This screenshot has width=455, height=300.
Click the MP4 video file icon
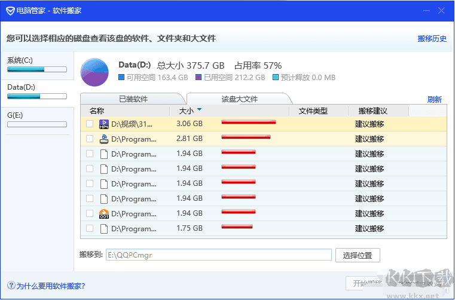click(x=104, y=124)
